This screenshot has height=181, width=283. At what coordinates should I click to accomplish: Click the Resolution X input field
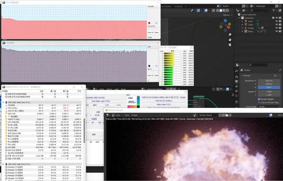coord(269,81)
